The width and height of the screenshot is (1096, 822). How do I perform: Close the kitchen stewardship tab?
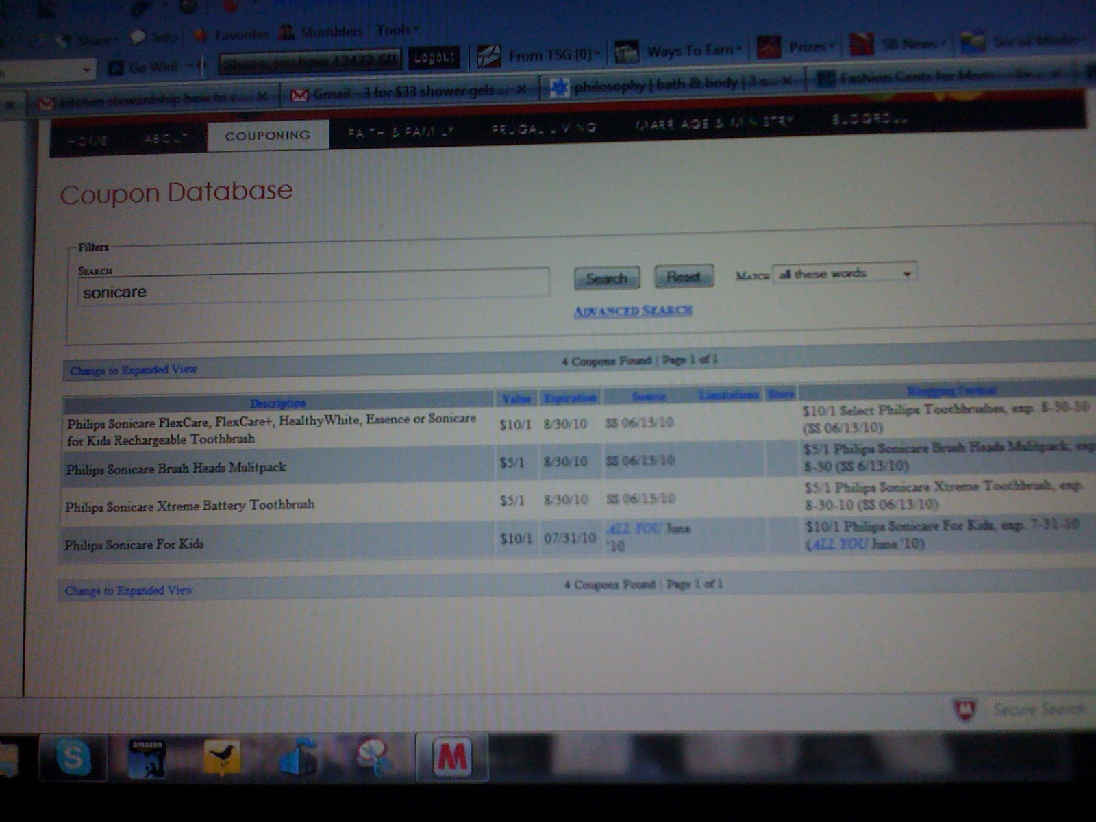point(262,97)
